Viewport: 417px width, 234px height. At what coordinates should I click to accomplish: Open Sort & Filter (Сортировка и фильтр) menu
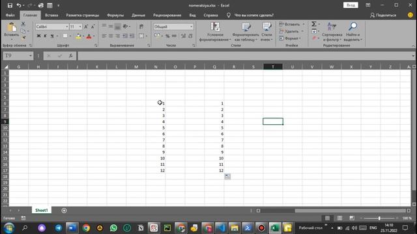coord(332,32)
